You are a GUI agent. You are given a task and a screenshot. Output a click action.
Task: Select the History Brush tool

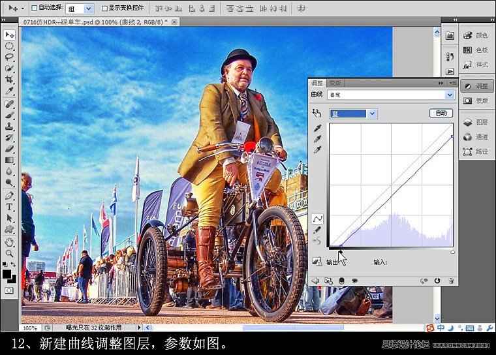coord(10,137)
